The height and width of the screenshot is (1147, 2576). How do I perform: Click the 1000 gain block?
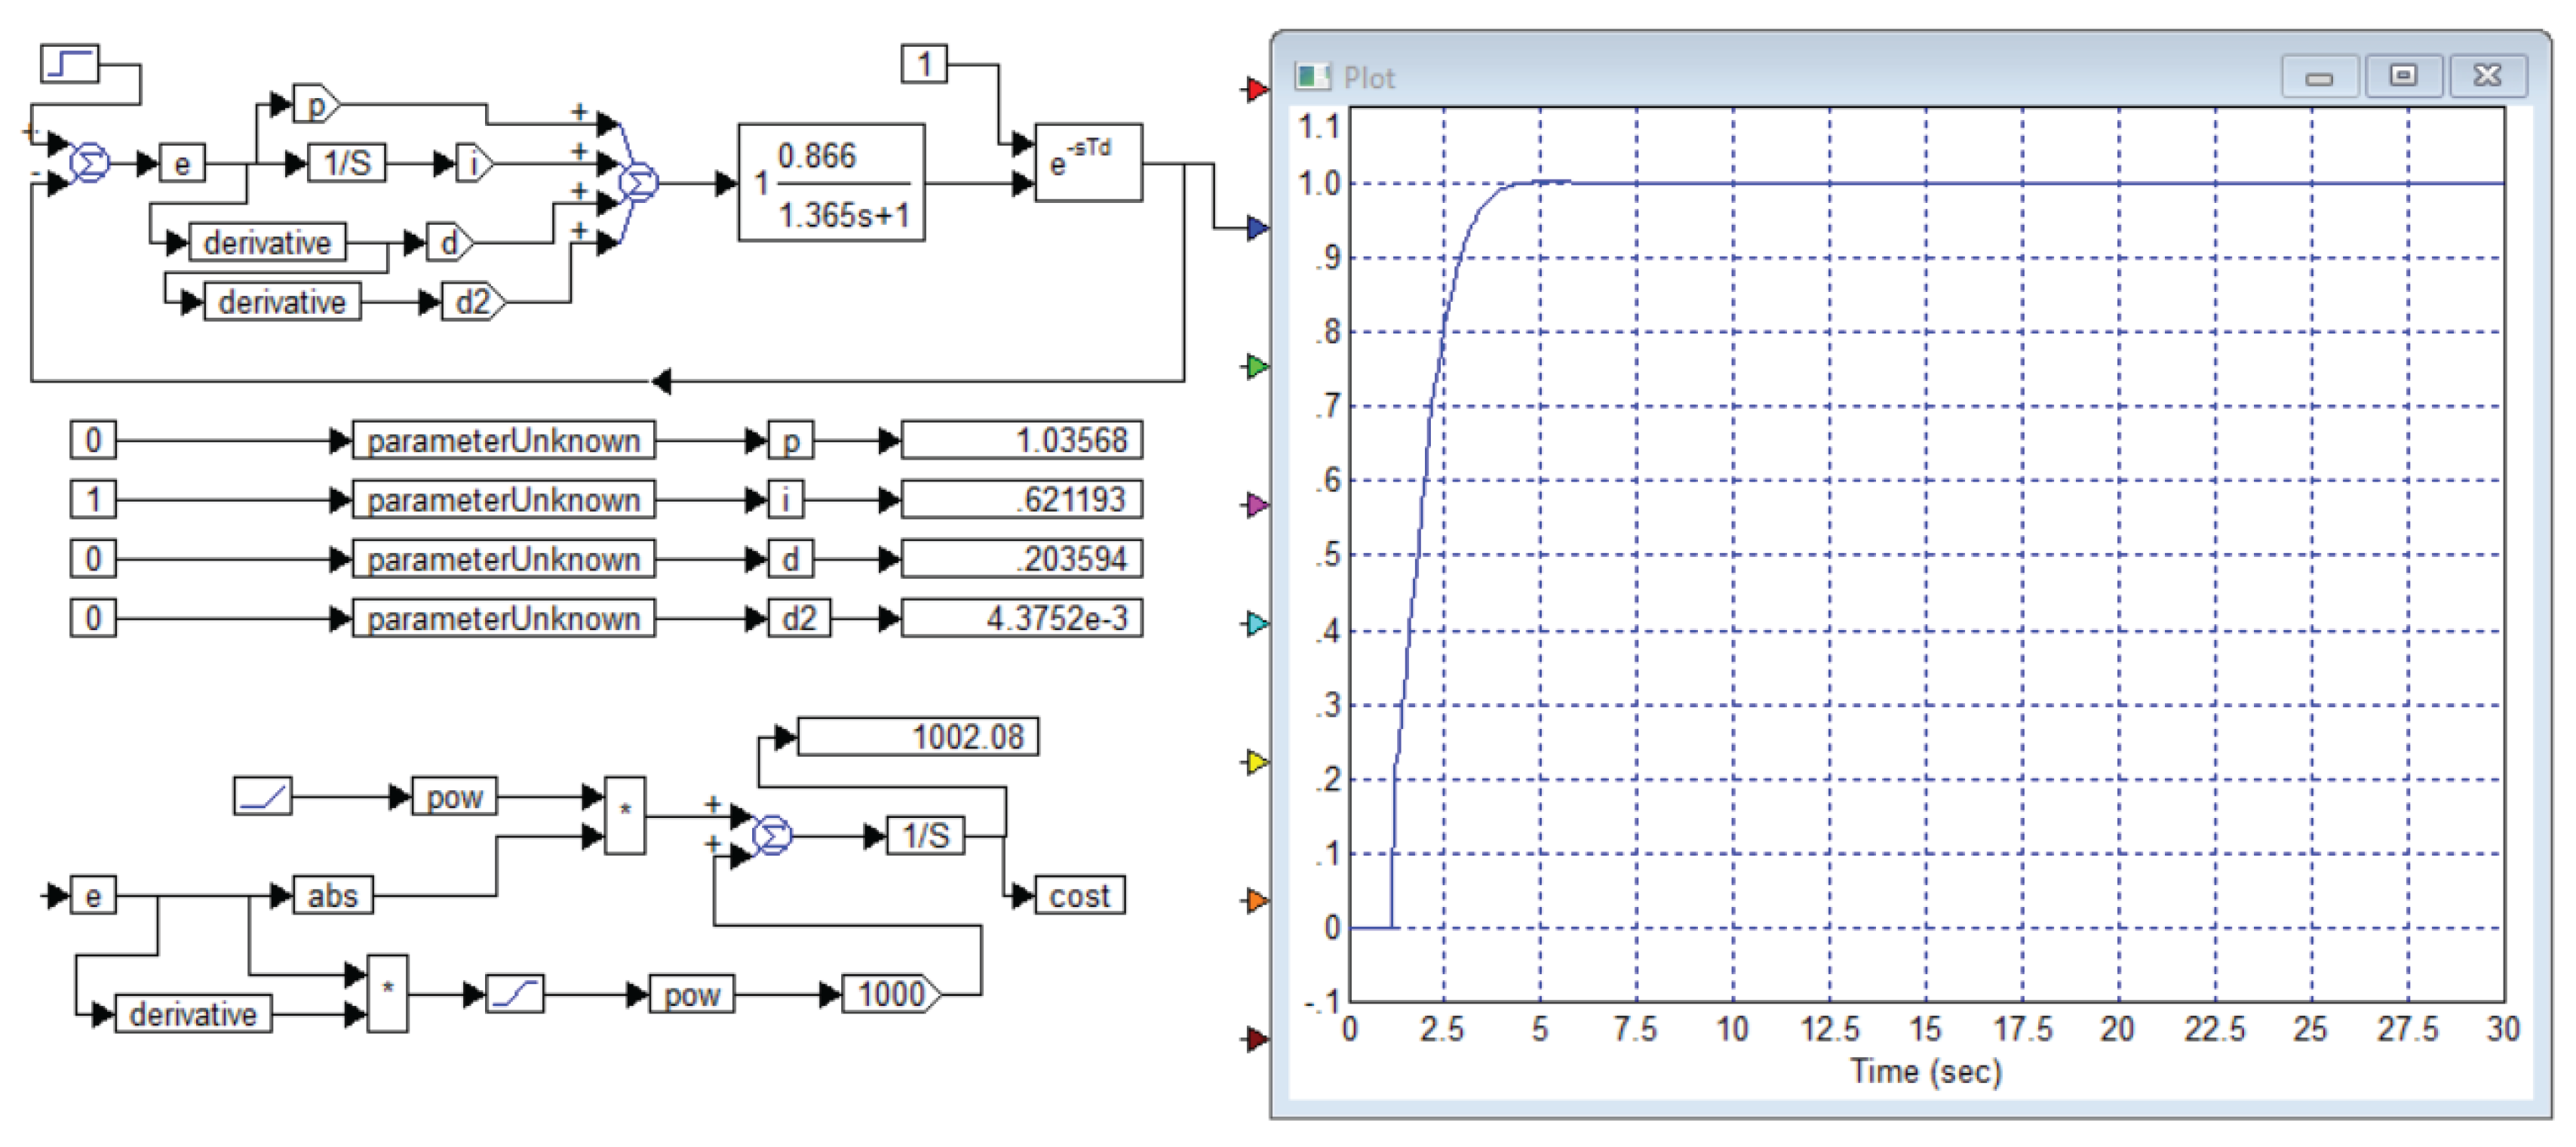[x=890, y=994]
